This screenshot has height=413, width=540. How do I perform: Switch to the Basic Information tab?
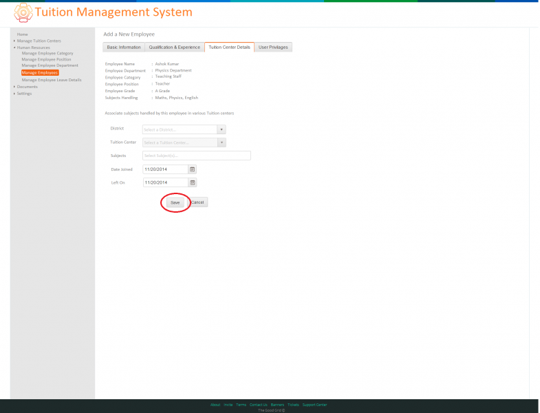coord(124,47)
